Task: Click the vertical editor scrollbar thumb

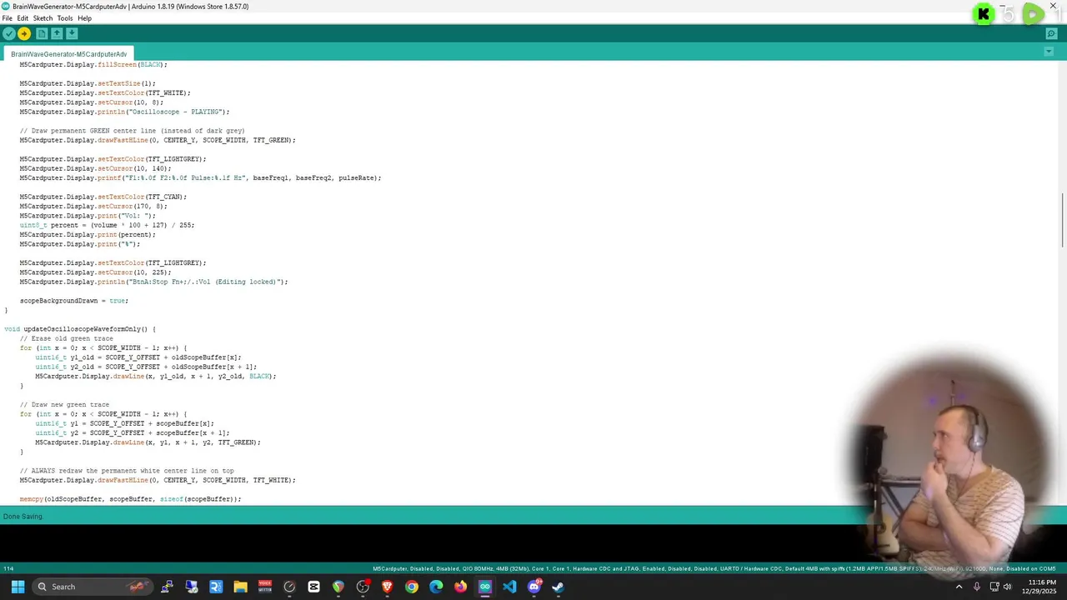Action: pos(1062,220)
